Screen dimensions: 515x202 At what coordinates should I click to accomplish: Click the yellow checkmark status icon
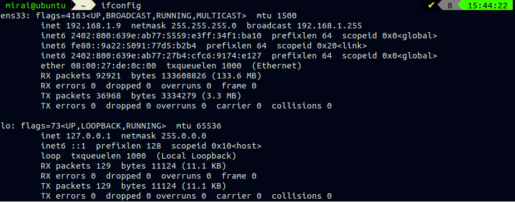(431, 5)
